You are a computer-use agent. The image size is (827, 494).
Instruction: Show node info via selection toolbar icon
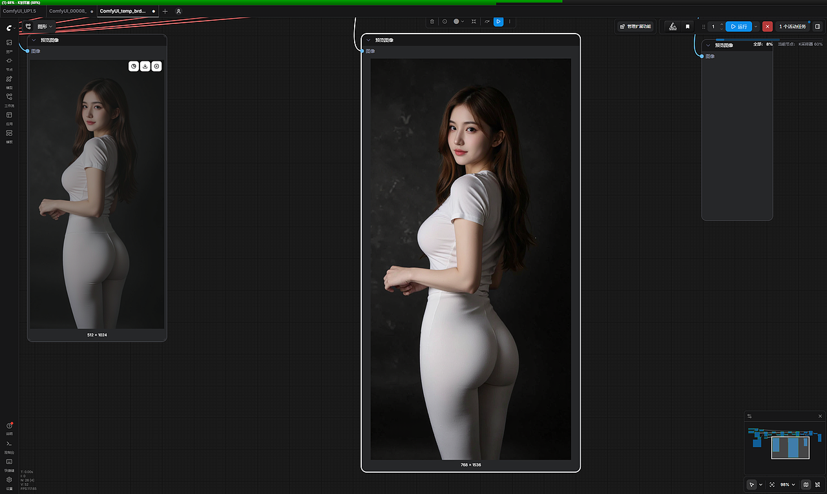tap(445, 21)
